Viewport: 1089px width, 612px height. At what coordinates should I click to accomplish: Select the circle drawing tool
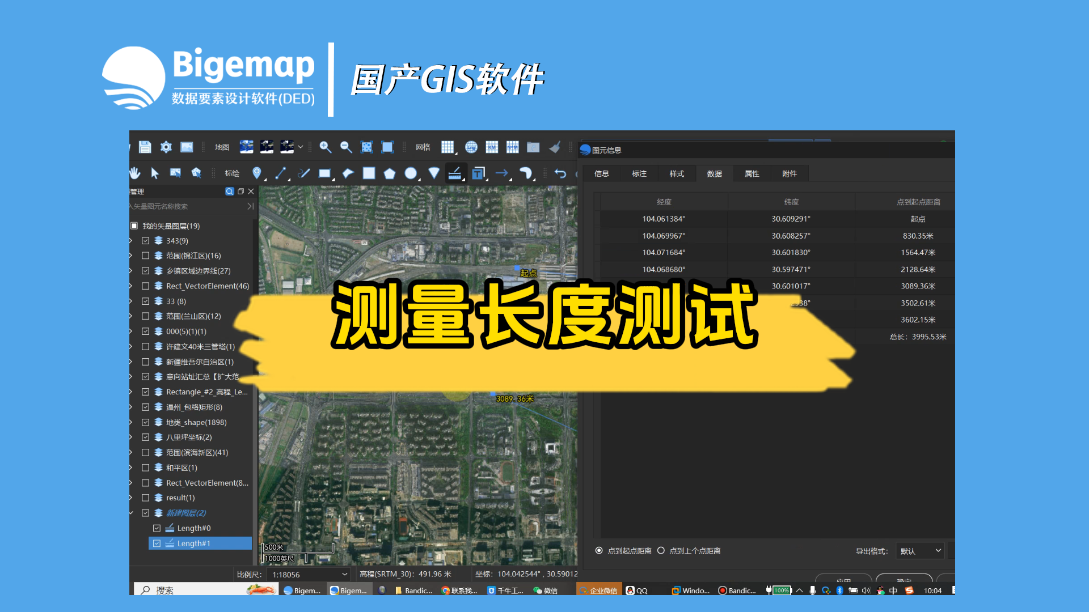tap(411, 173)
